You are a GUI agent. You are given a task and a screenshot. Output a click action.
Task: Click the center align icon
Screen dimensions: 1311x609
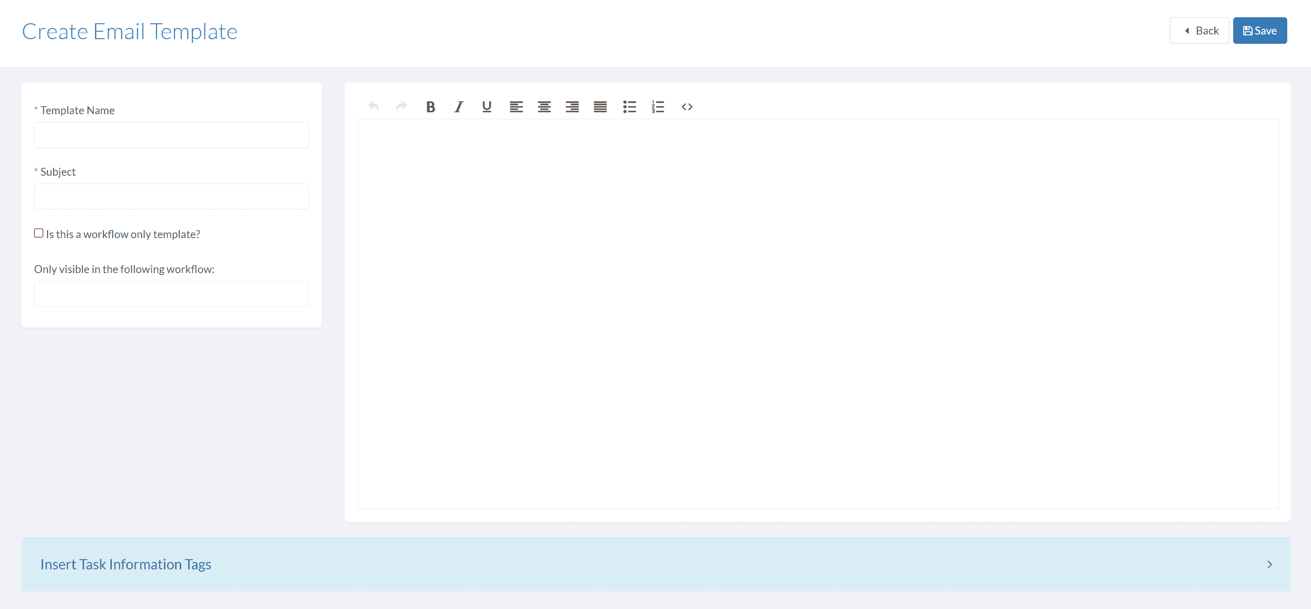[x=544, y=106]
